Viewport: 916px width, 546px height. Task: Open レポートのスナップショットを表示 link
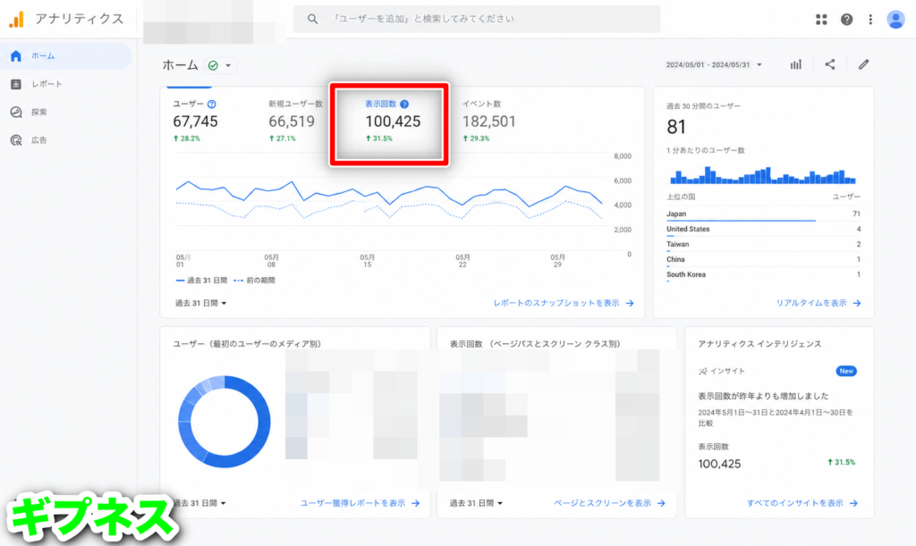pos(564,303)
